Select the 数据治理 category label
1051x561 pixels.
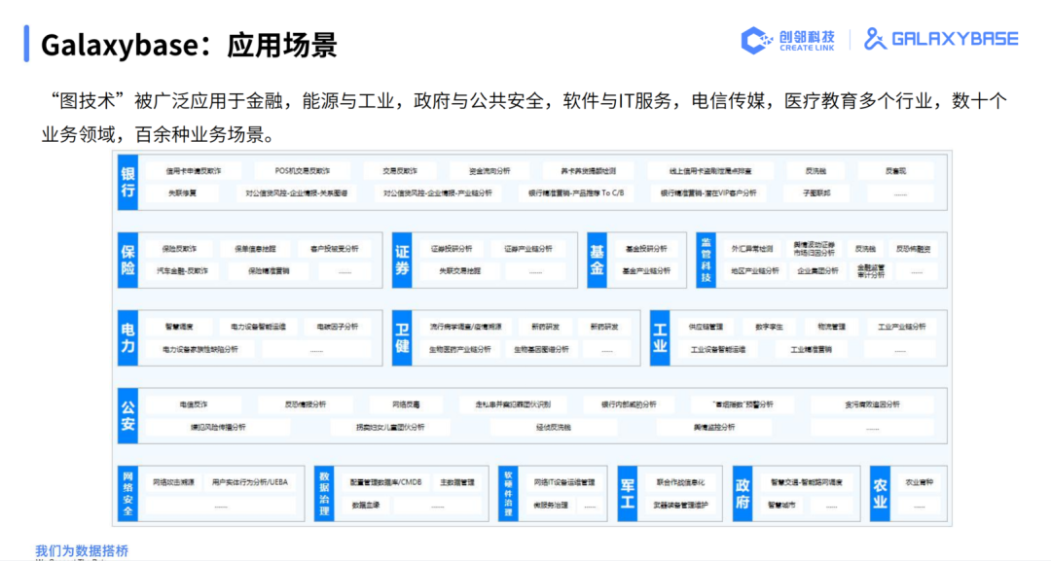pyautogui.click(x=324, y=494)
